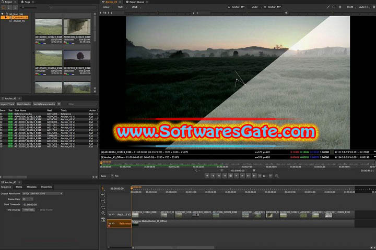This screenshot has width=376, height=250.
Task: Select the A009C006 stone doorway thumbnail
Action: click(x=77, y=27)
